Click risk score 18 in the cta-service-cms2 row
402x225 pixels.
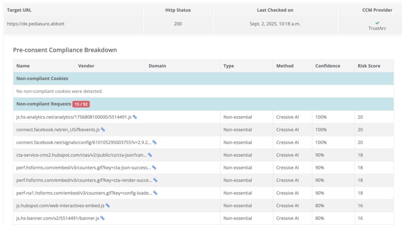(x=360, y=155)
